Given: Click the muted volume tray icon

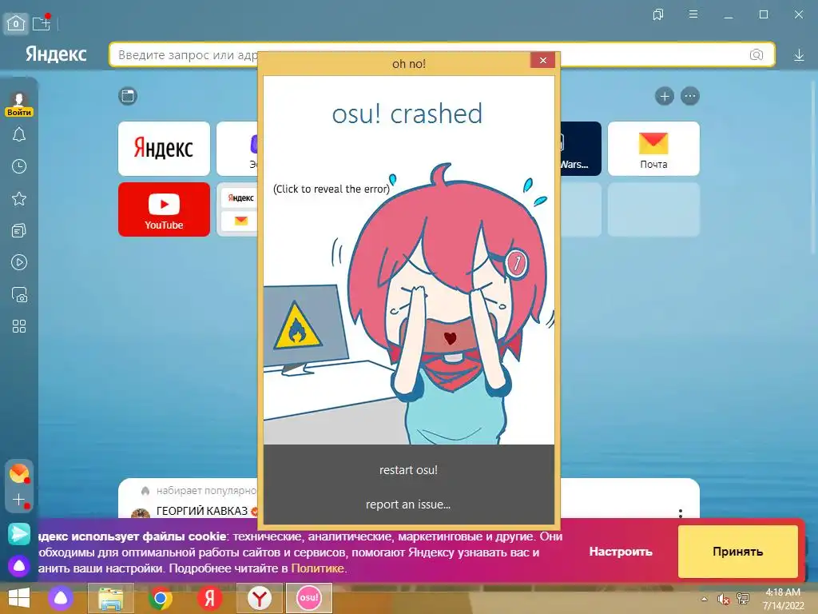Looking at the screenshot, I should pyautogui.click(x=723, y=599).
